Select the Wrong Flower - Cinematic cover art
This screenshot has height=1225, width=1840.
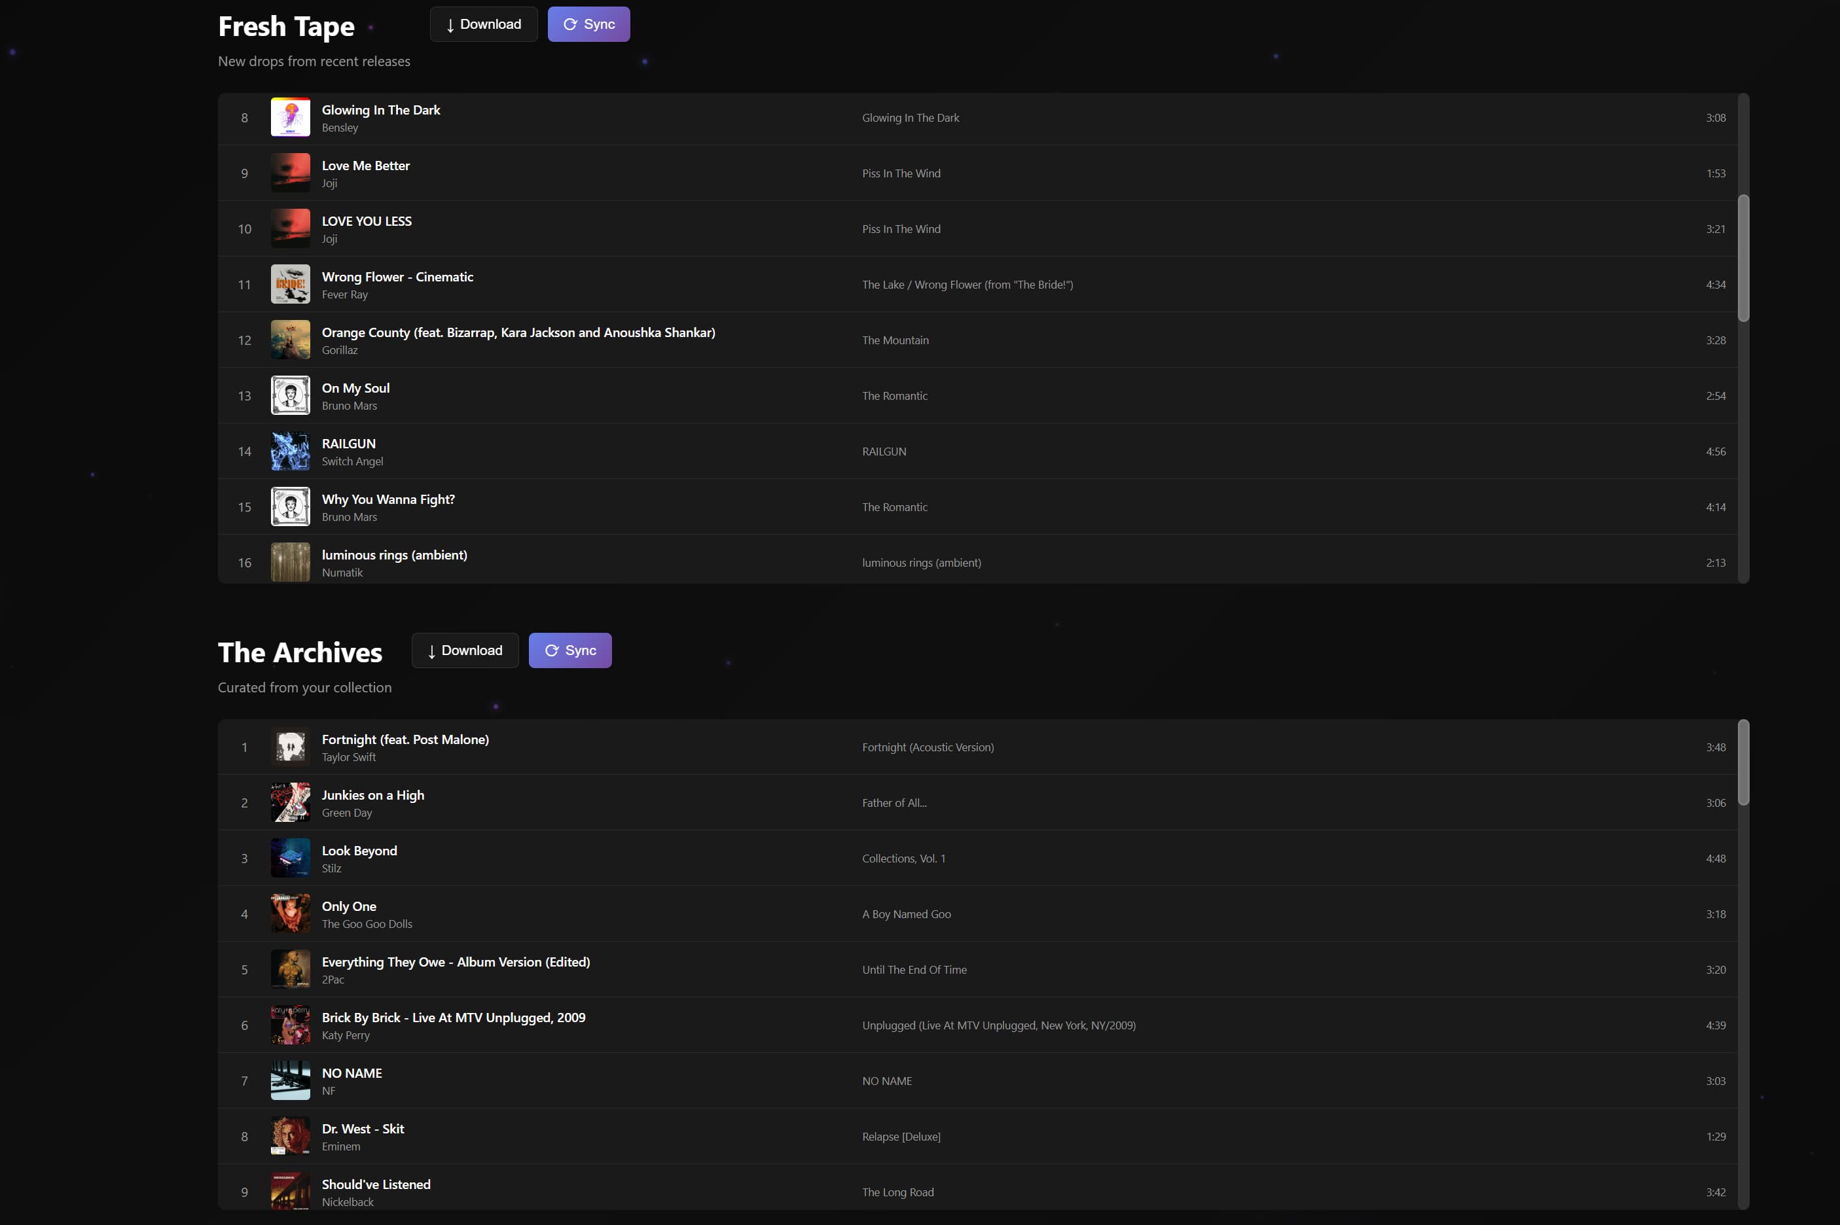coord(291,285)
